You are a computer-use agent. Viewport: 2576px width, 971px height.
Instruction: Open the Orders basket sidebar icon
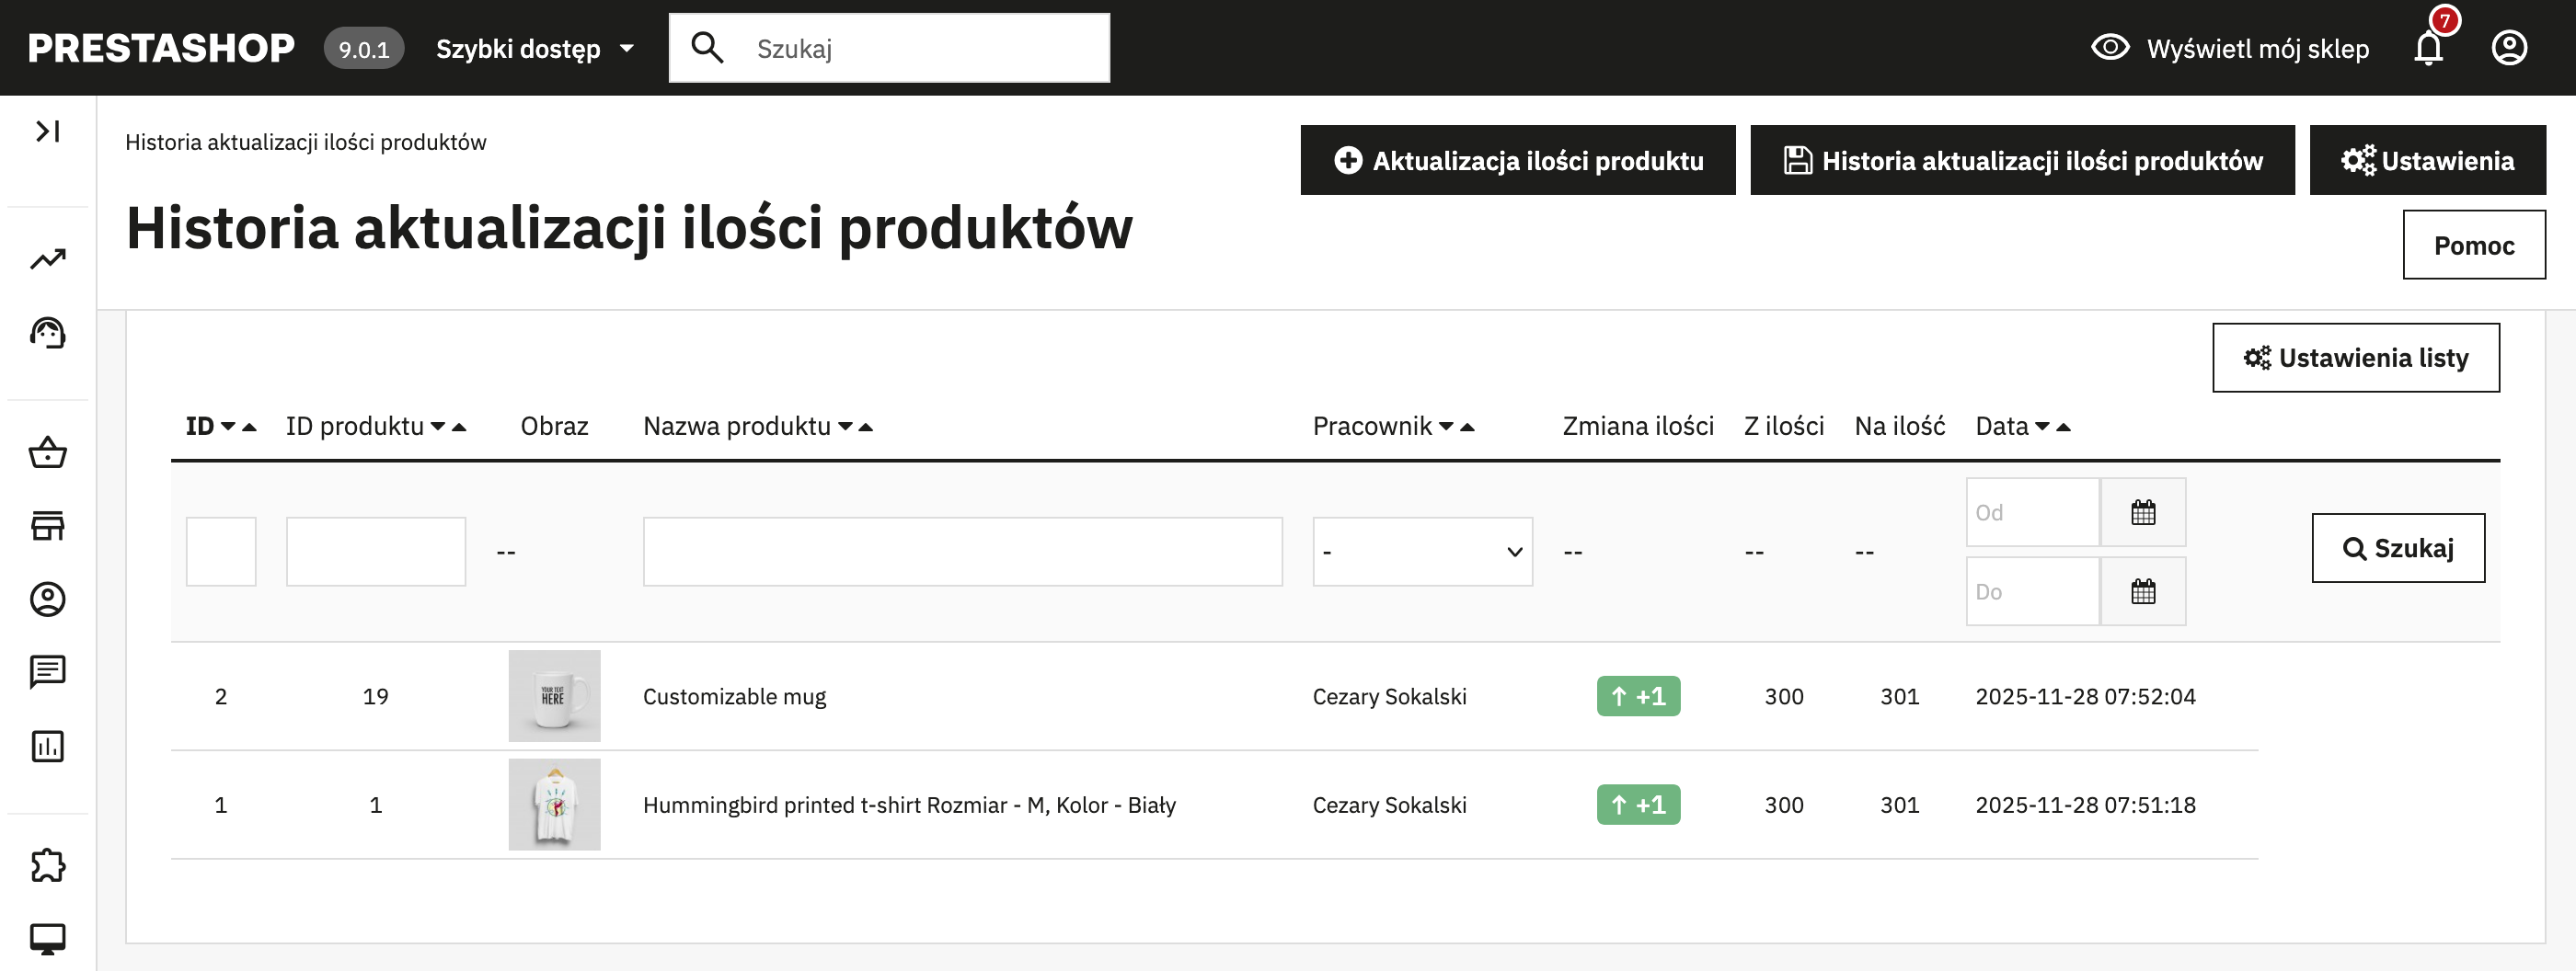tap(47, 452)
